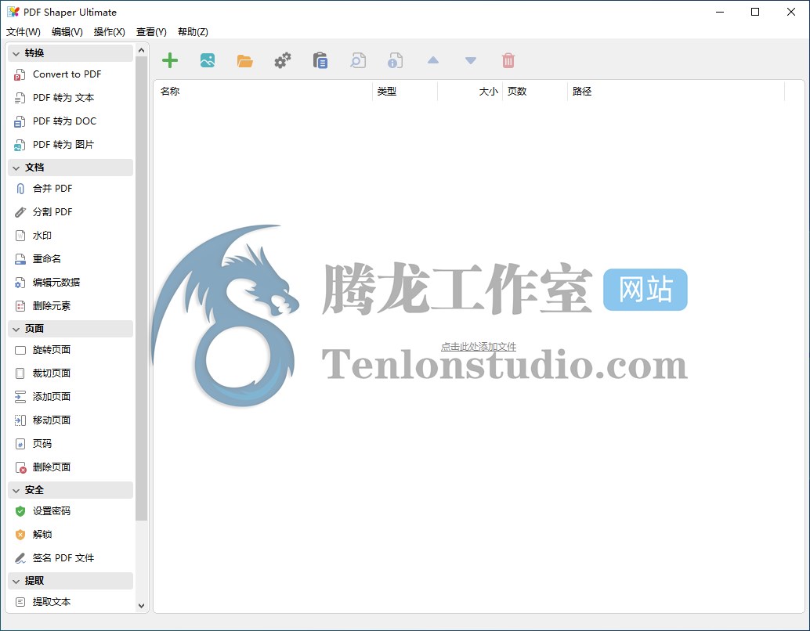Click the paste clipboard icon in toolbar

(320, 60)
